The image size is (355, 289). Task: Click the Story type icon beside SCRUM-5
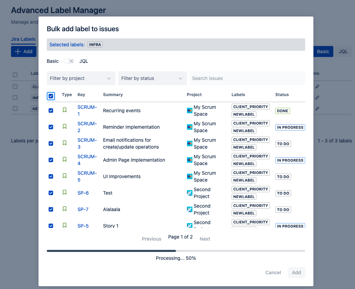(x=64, y=176)
